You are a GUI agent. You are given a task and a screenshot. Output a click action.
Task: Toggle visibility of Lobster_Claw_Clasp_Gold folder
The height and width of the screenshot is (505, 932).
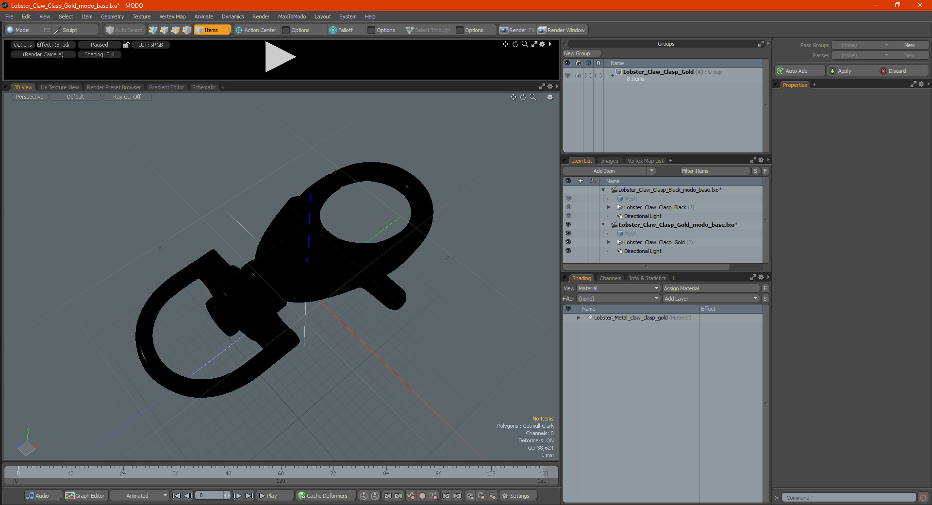click(568, 242)
